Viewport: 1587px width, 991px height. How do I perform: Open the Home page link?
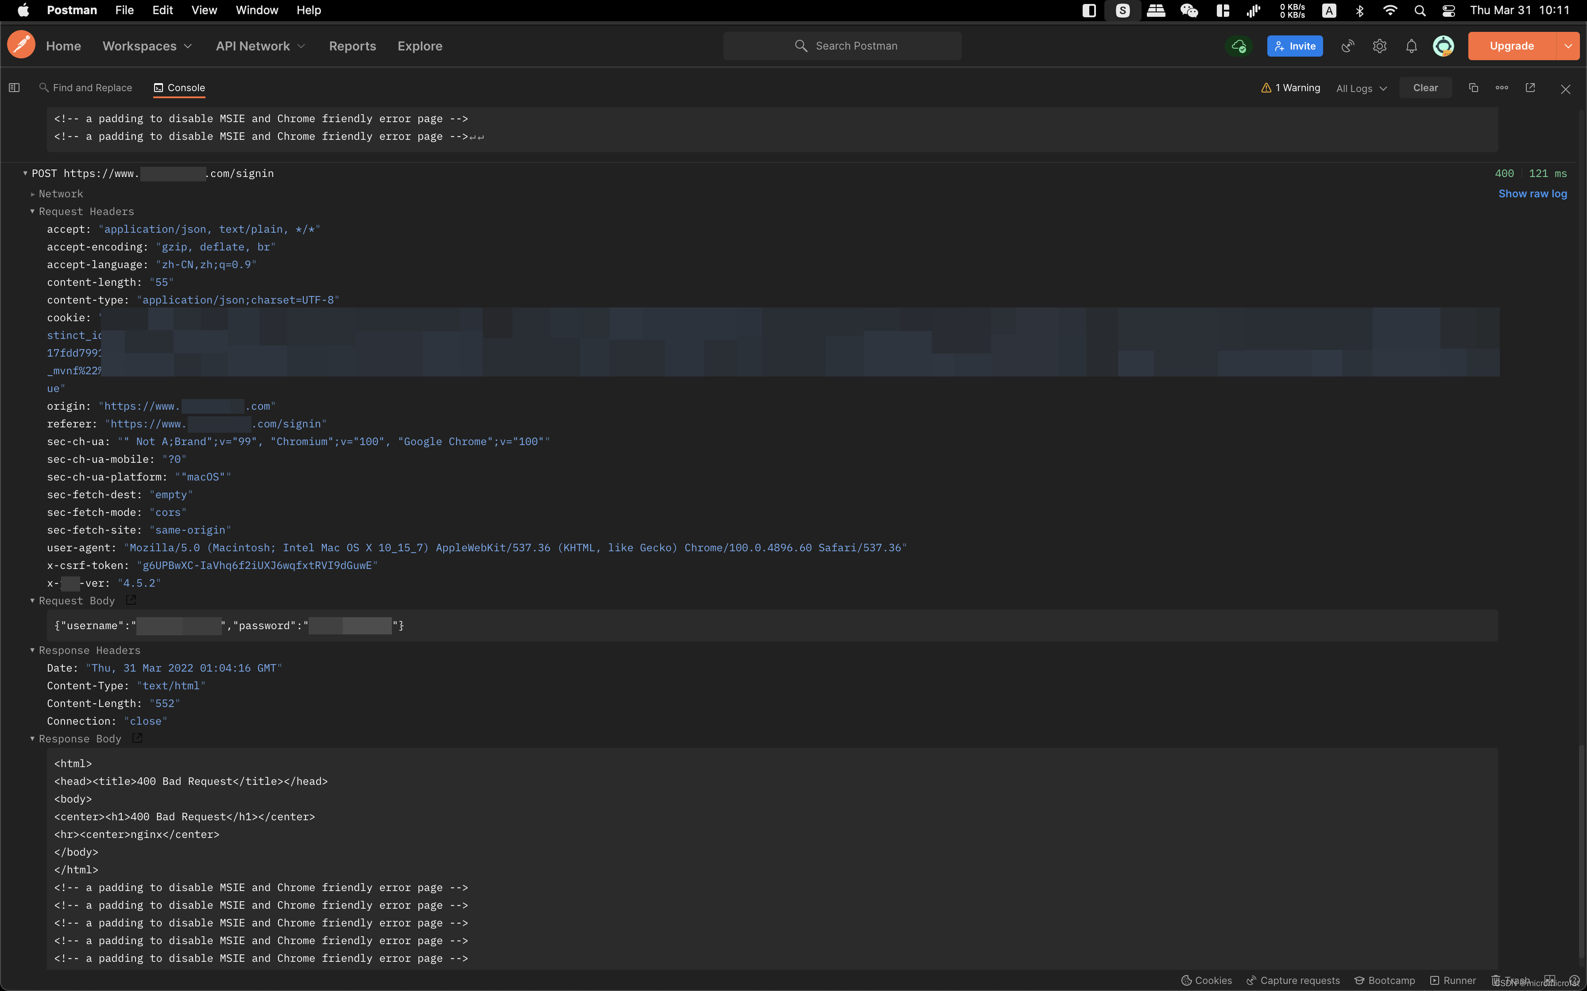[x=64, y=46]
